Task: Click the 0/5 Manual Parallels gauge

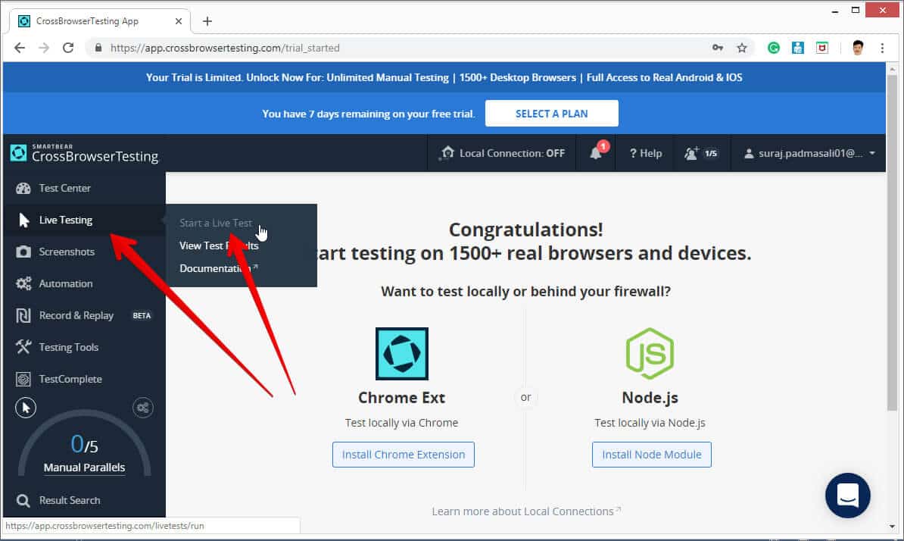Action: point(84,444)
